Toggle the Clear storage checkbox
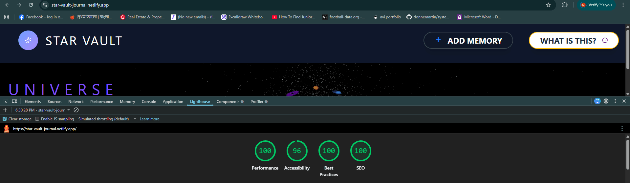This screenshot has width=630, height=183. (5, 119)
